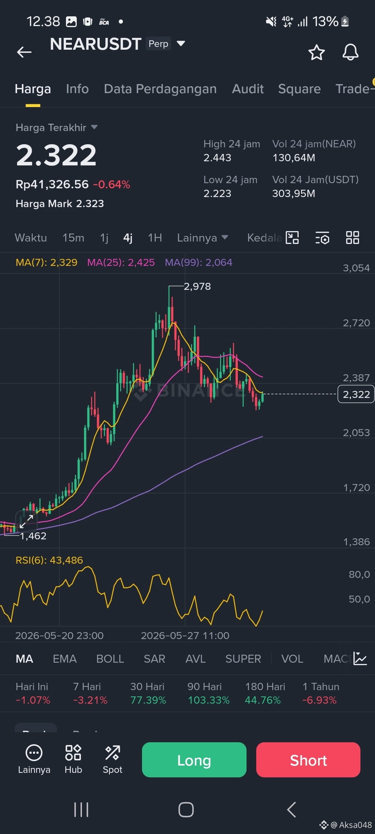Tap MA(7) indicator value label
The image size is (375, 834).
point(47,262)
